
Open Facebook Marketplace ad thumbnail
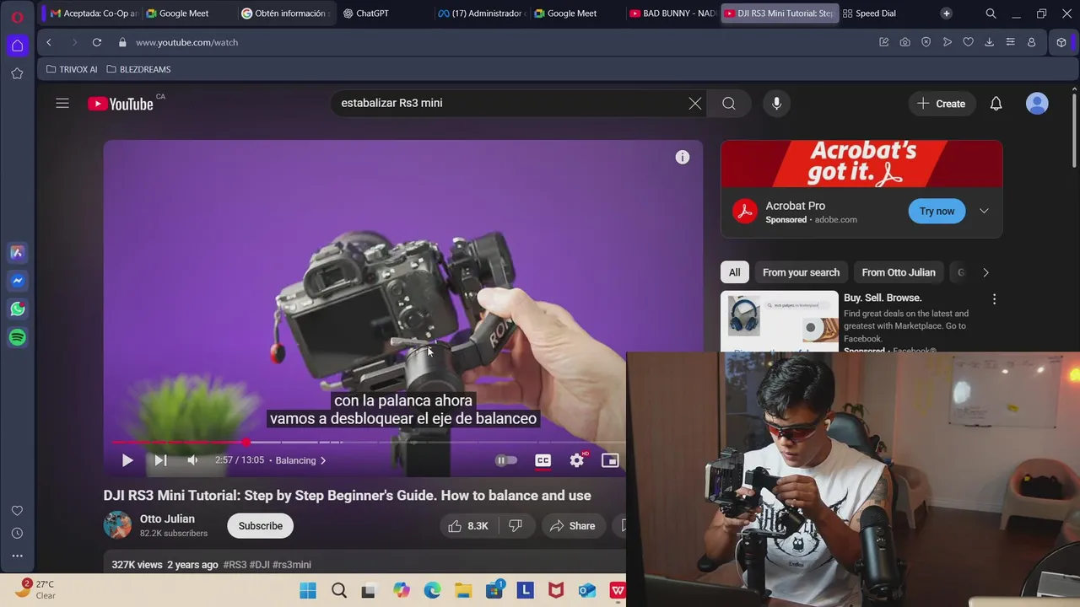coord(780,320)
